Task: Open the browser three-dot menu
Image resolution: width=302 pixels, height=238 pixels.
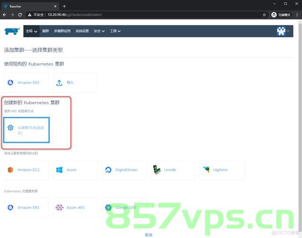Action: click(297, 15)
